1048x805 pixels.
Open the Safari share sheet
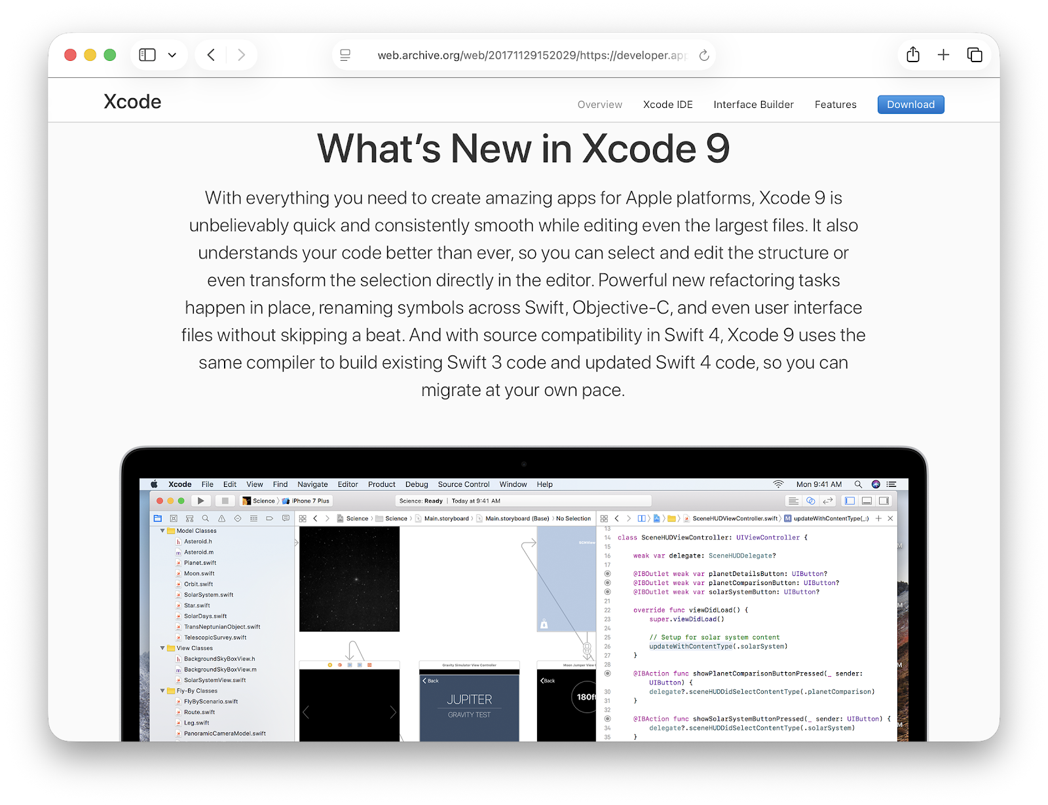coord(913,54)
